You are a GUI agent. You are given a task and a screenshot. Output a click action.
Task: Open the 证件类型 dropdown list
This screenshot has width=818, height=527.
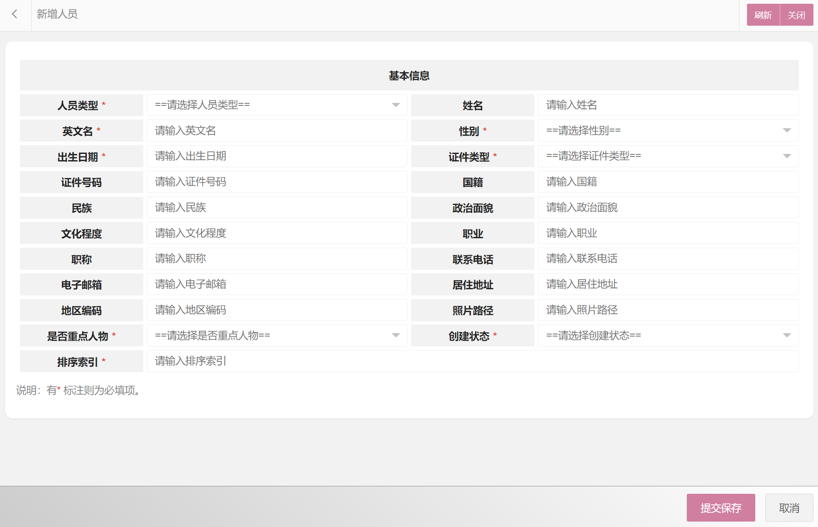pos(668,156)
